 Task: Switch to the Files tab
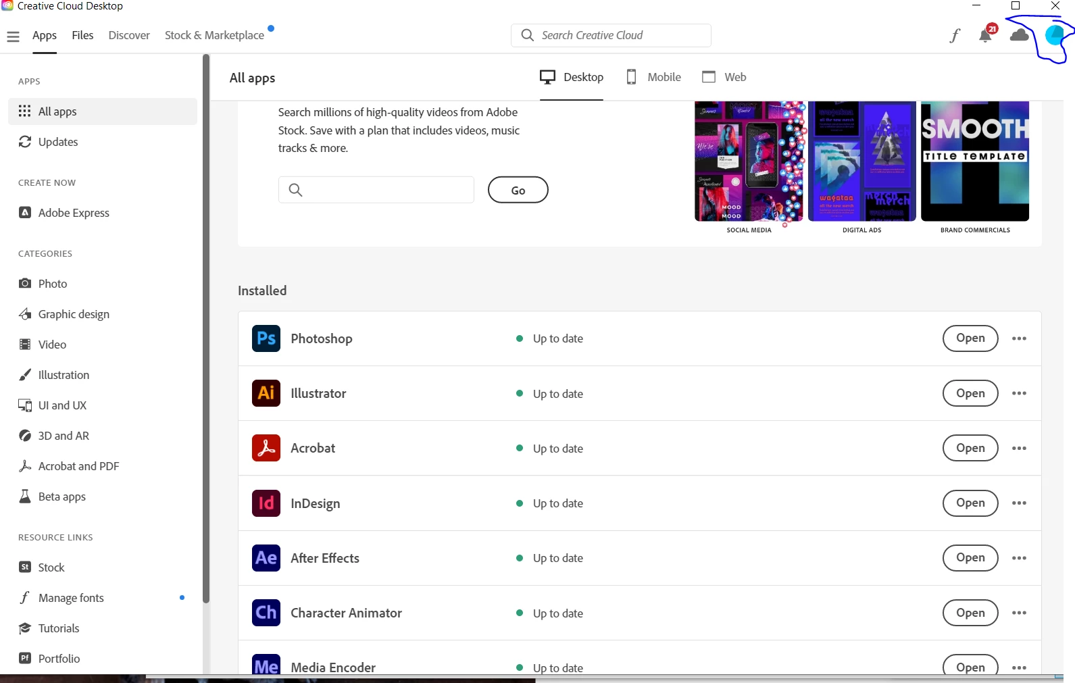click(82, 35)
